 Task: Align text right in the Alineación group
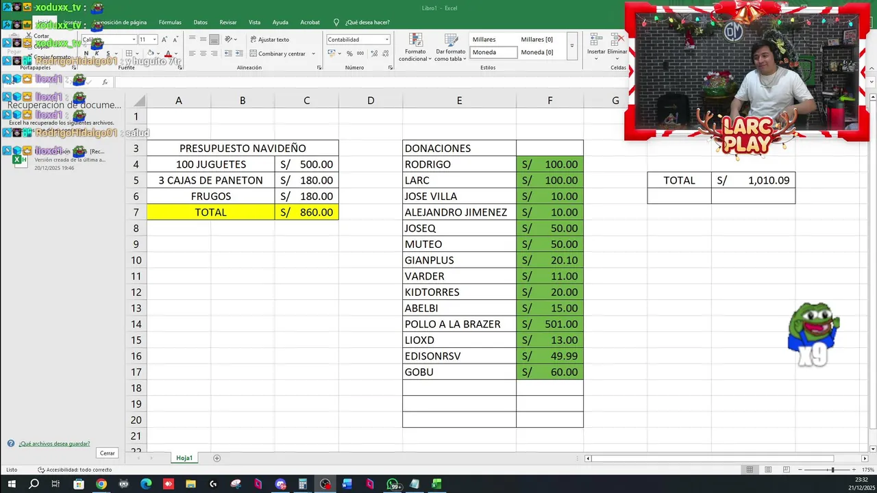[x=214, y=53]
